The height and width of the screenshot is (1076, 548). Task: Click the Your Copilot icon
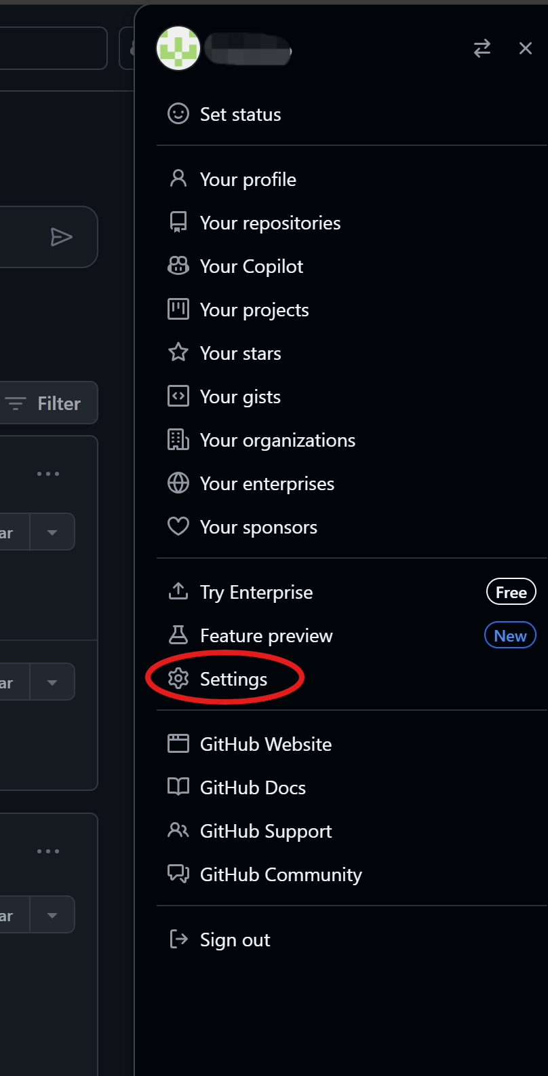(x=178, y=266)
